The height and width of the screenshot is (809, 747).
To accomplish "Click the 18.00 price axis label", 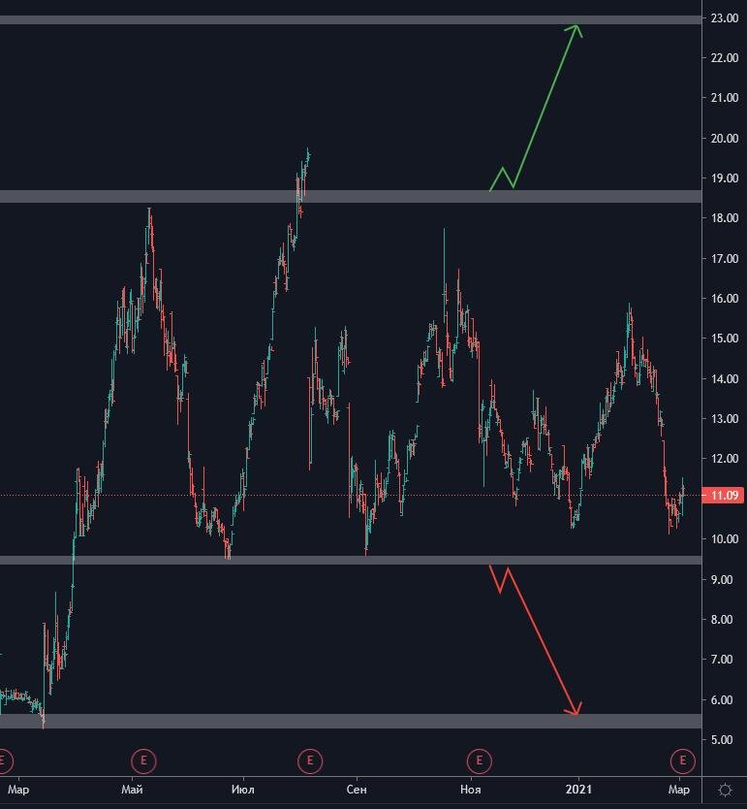I will coord(725,217).
